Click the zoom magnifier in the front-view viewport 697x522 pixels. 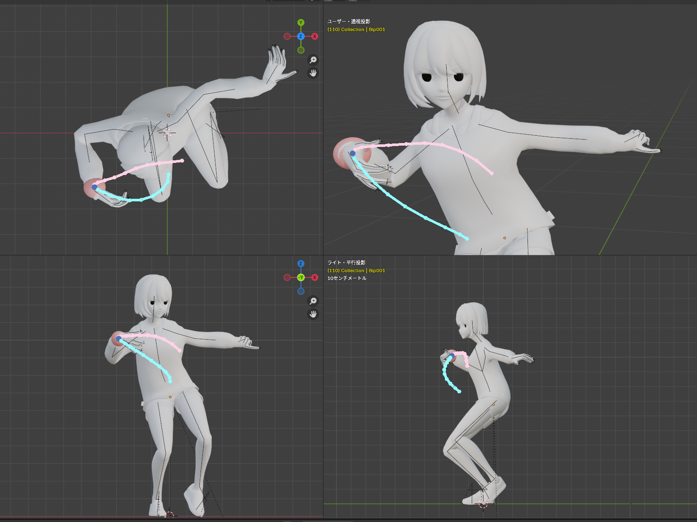point(313,301)
